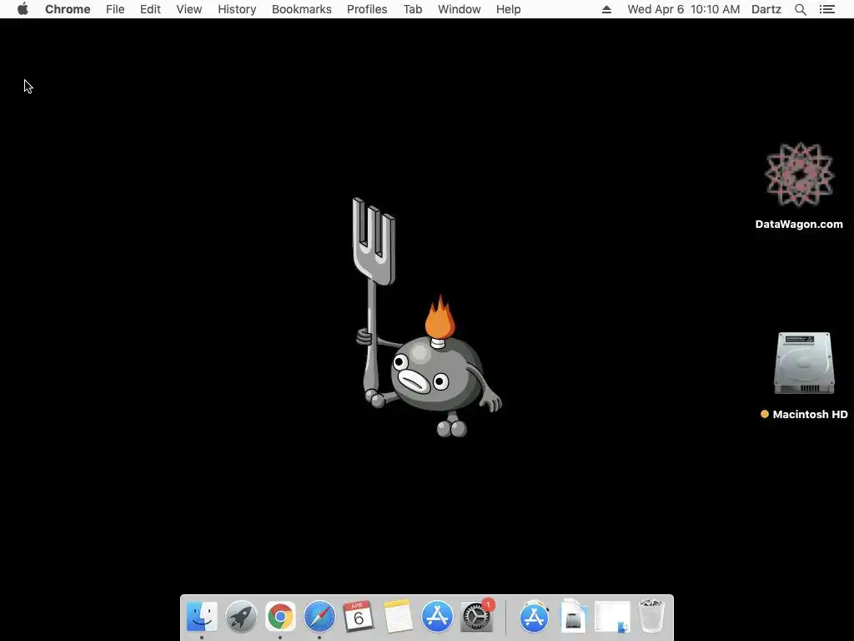This screenshot has width=854, height=641.
Task: Open App Store icon next to Notes
Action: coord(437,617)
